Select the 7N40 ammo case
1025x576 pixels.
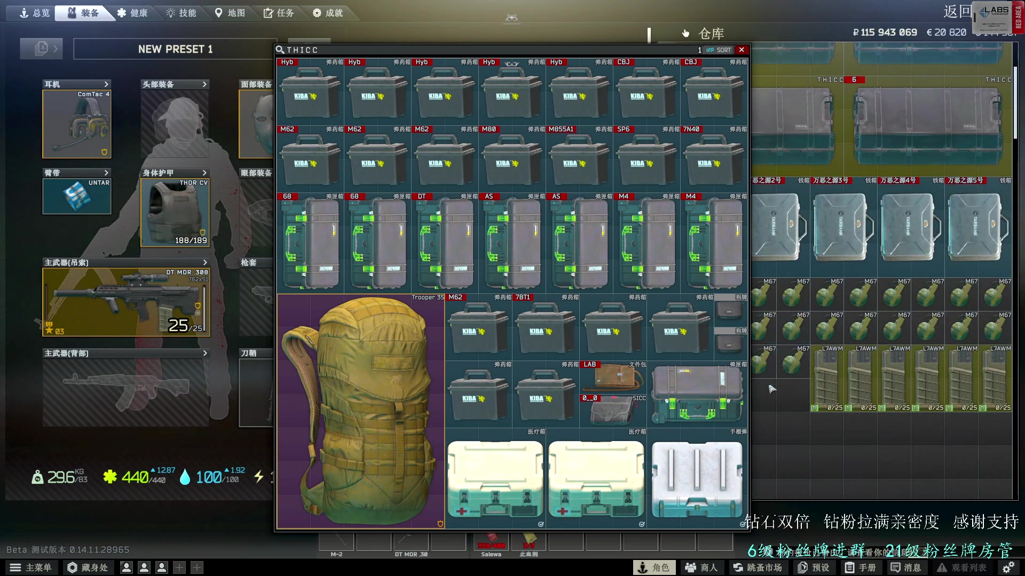click(x=714, y=159)
